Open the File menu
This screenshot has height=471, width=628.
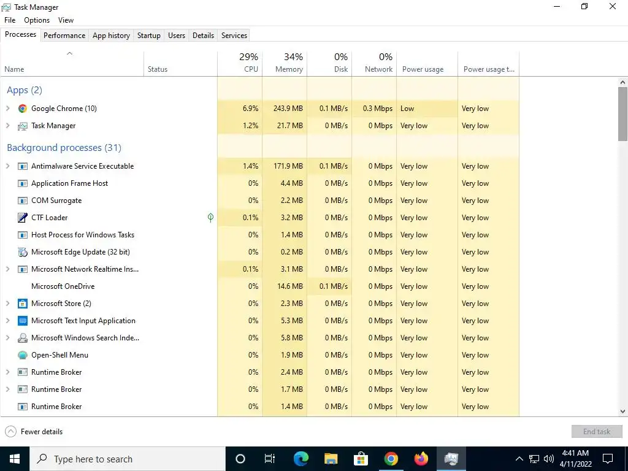click(10, 20)
